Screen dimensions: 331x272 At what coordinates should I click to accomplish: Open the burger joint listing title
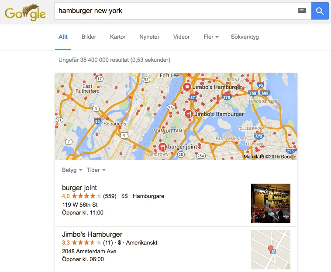point(79,188)
